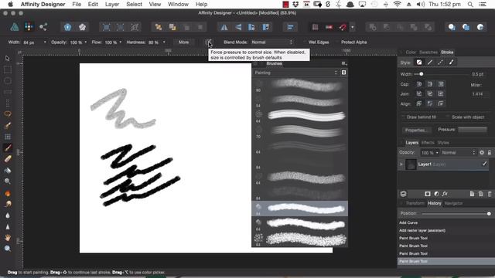Open the Blend Mode Normal dropdown
The image size is (495, 278).
[x=271, y=42]
